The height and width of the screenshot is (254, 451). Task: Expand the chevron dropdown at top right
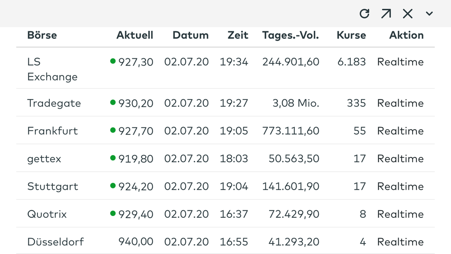tap(429, 14)
